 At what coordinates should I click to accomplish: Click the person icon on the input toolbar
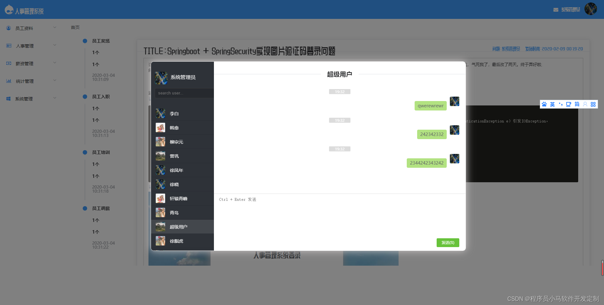(585, 104)
